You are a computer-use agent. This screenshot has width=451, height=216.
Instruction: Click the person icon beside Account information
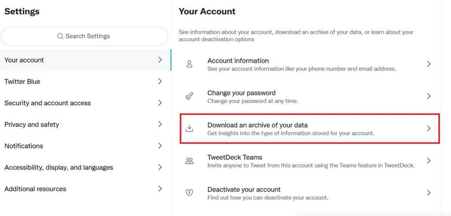click(x=189, y=64)
